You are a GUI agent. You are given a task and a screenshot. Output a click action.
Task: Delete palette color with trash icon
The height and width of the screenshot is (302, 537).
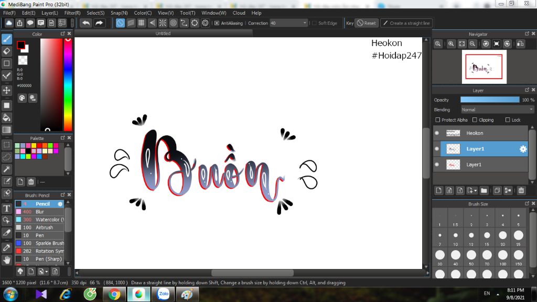point(31,182)
